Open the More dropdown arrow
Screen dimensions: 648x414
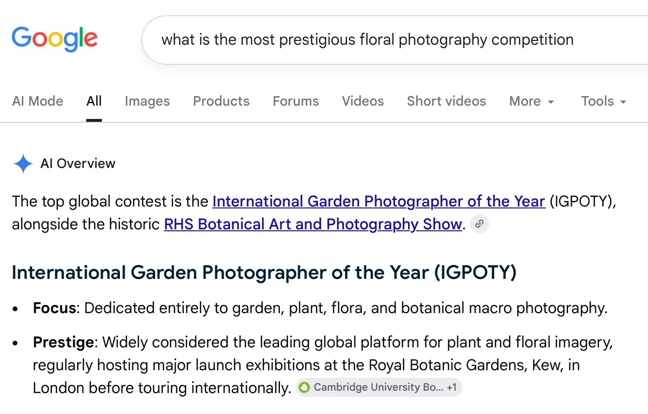(551, 102)
